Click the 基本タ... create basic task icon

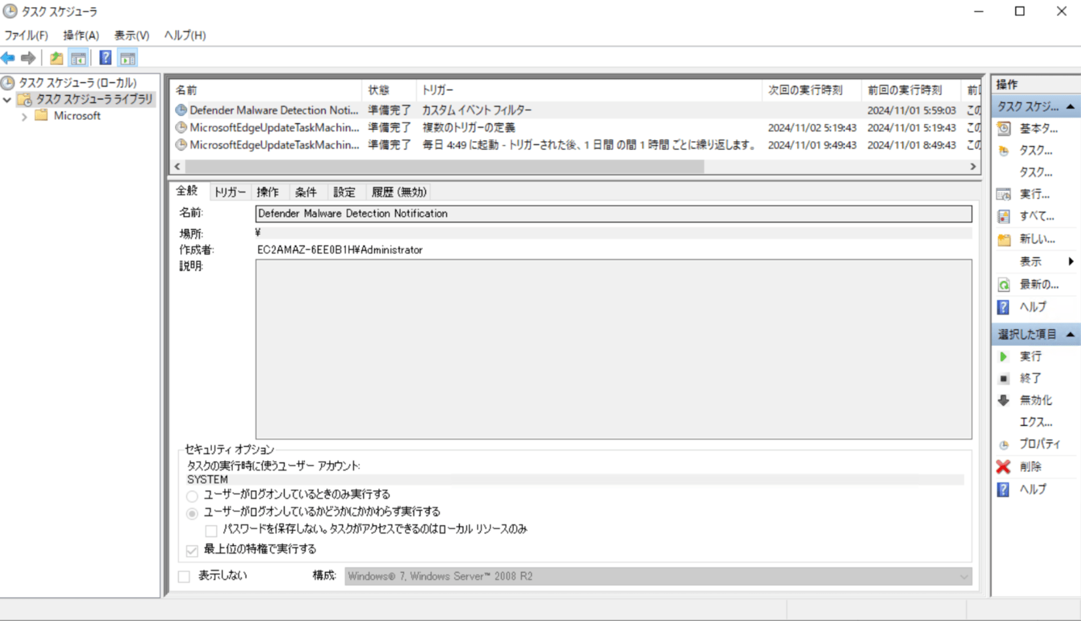click(1004, 129)
